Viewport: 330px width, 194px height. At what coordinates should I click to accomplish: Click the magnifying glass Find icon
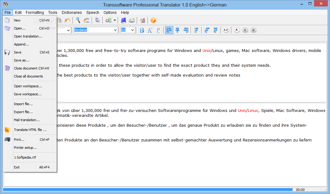point(78,20)
